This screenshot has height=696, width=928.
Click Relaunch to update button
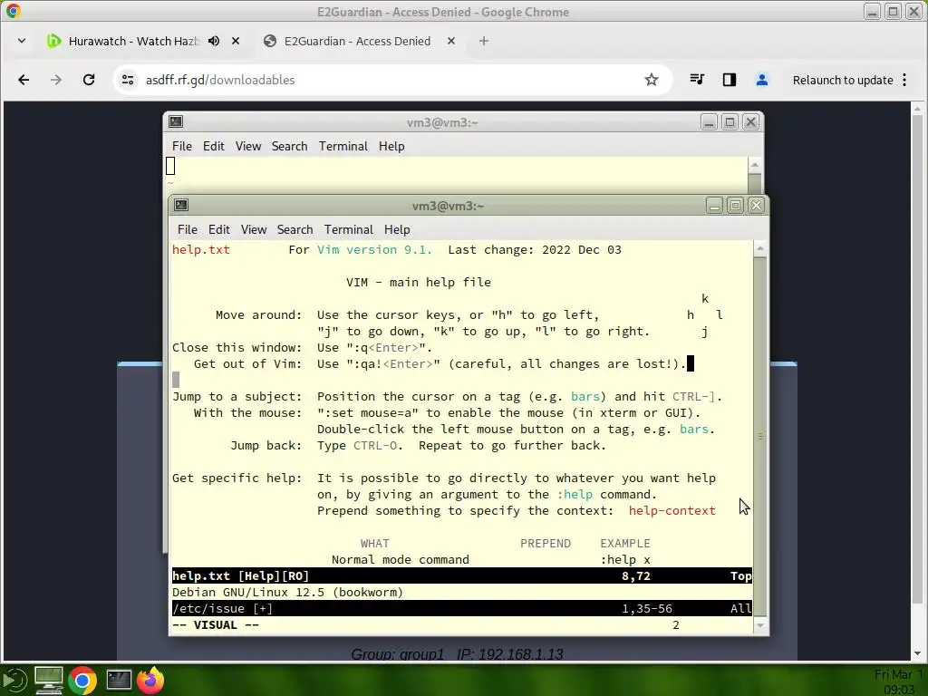[843, 80]
